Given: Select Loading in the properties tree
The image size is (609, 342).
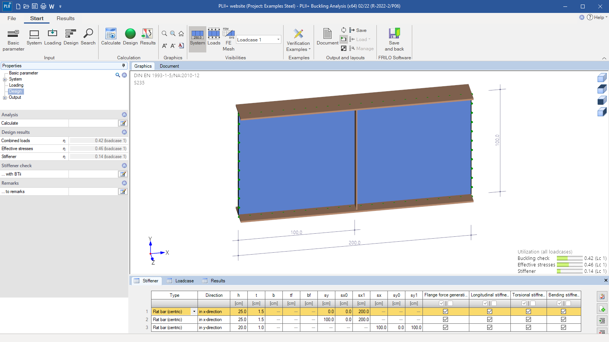Looking at the screenshot, I should [16, 85].
